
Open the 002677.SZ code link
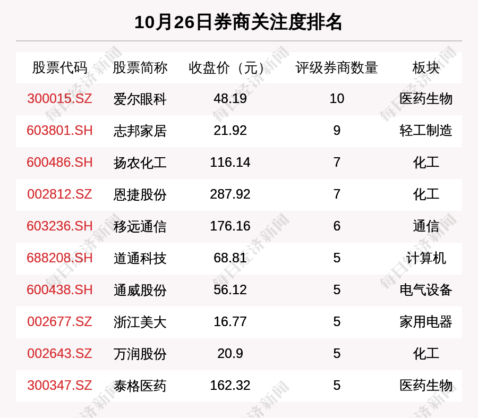point(59,322)
